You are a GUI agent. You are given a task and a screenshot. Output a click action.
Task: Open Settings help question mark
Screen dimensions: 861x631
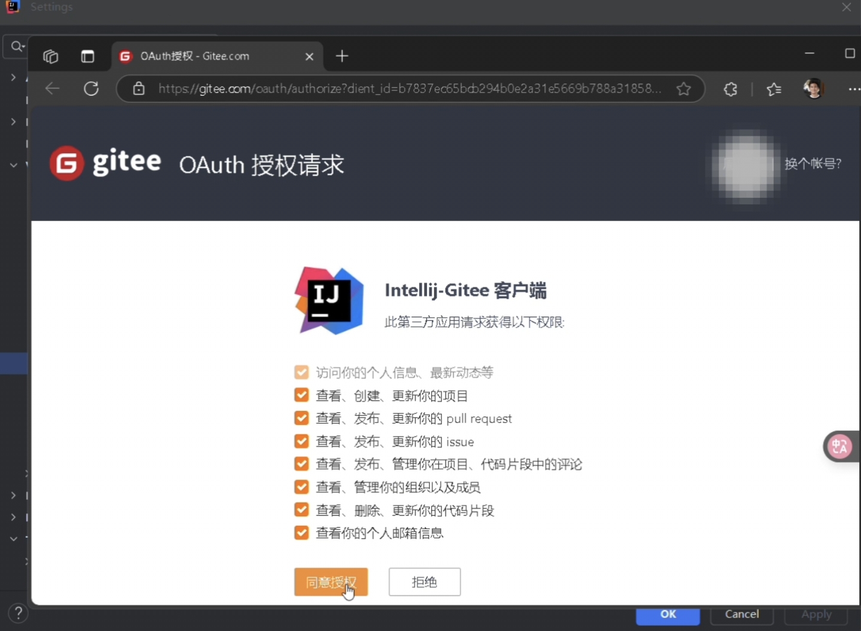click(x=19, y=613)
